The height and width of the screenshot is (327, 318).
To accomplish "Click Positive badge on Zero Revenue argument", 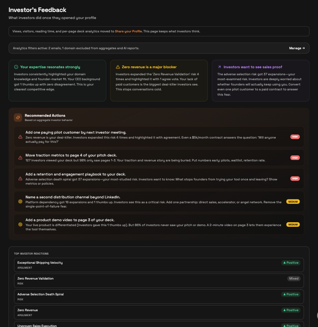I will tap(291, 310).
